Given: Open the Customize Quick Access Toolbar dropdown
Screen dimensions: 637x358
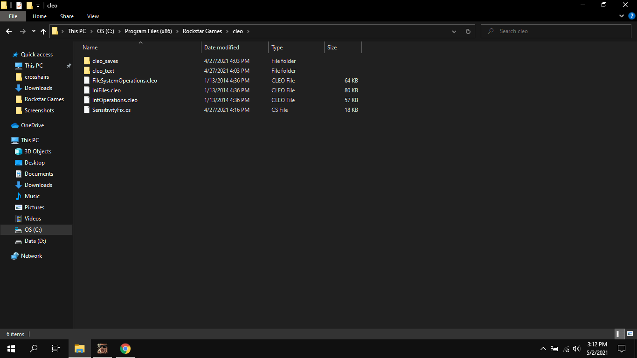Looking at the screenshot, I should click(38, 6).
